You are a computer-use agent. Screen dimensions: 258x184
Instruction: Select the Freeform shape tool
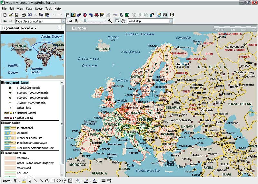[x=47, y=181]
